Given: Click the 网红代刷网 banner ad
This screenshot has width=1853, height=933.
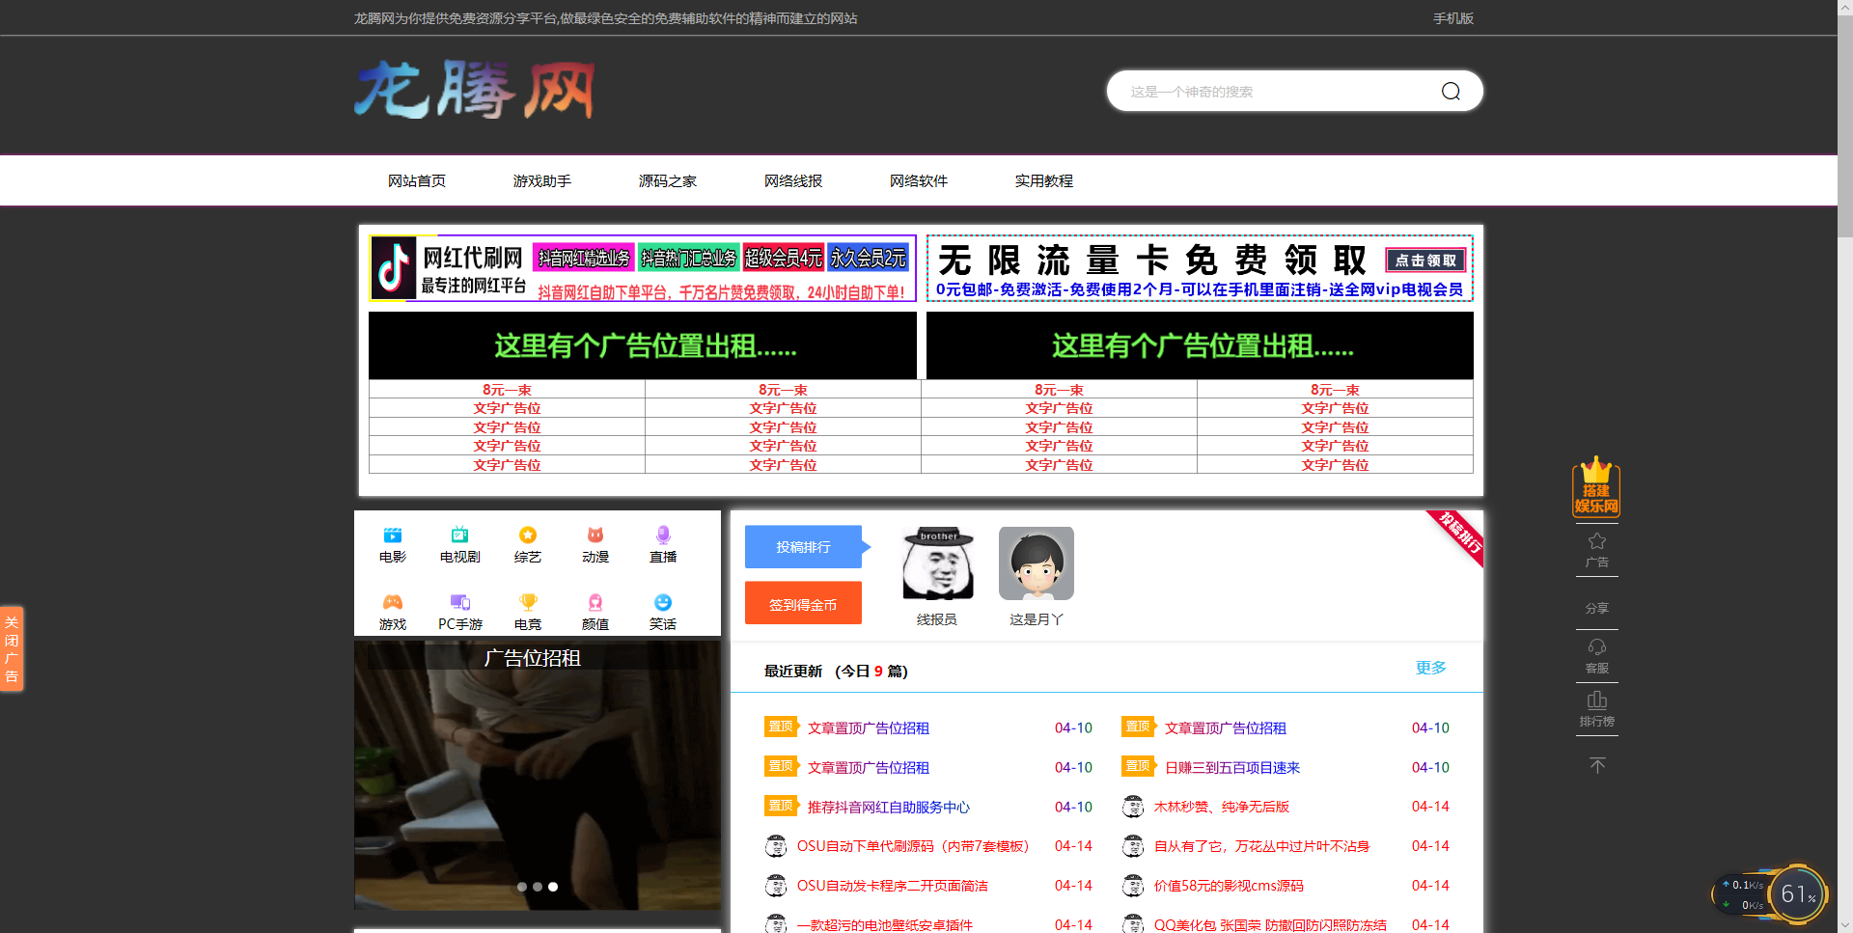Looking at the screenshot, I should coord(643,268).
